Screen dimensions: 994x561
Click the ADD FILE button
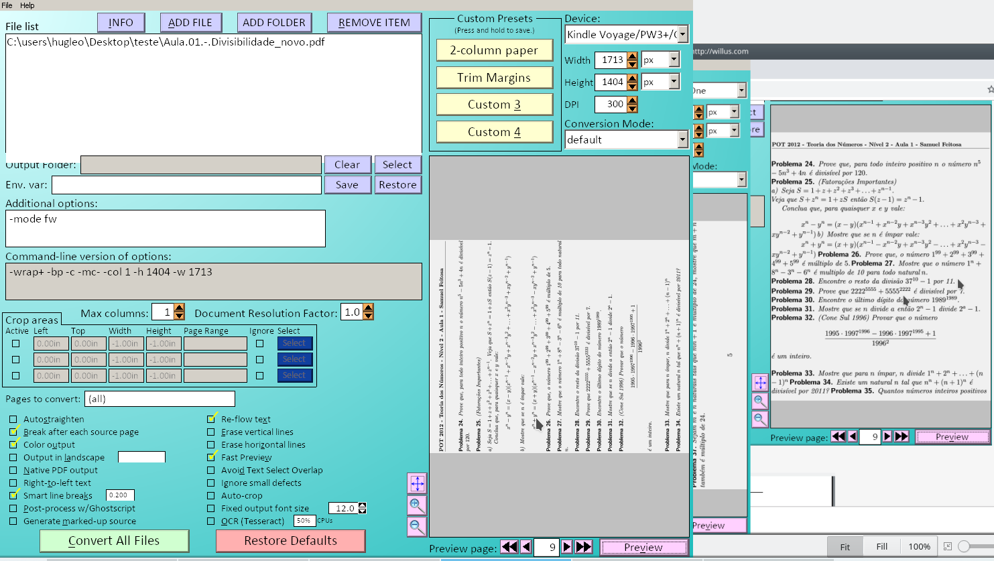(190, 23)
